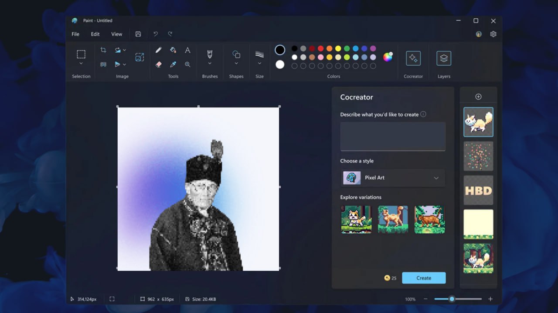Open the File menu
Image resolution: width=558 pixels, height=313 pixels.
pyautogui.click(x=75, y=34)
